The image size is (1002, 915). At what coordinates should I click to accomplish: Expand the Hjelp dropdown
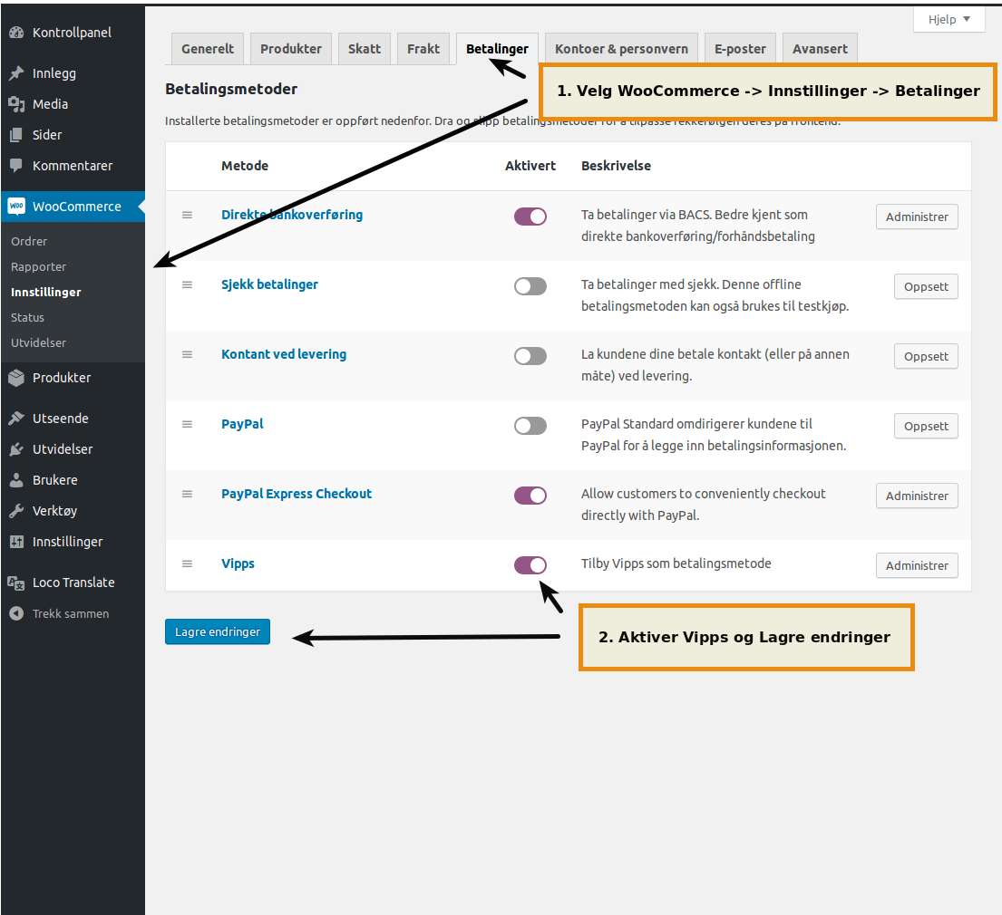(x=949, y=19)
